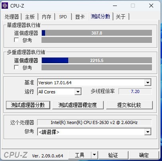Open the SPD tab
Viewport: 162px width, 161px height.
click(x=63, y=17)
